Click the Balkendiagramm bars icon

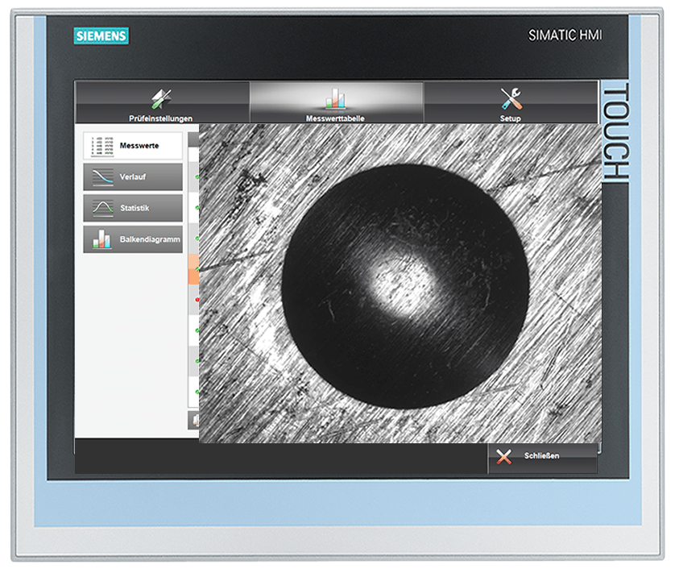[x=101, y=239]
